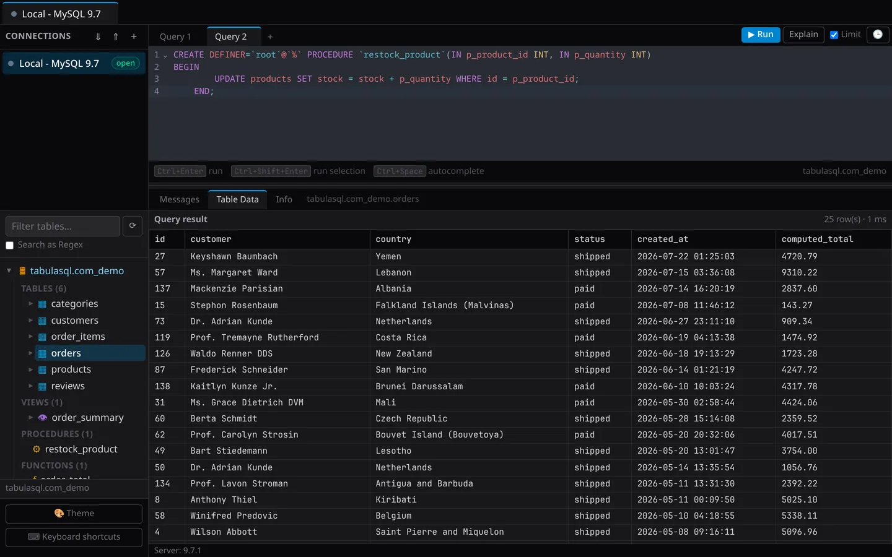This screenshot has width=892, height=557.
Task: Collapse the tabulasql.com_demo database tree
Action: 9,271
